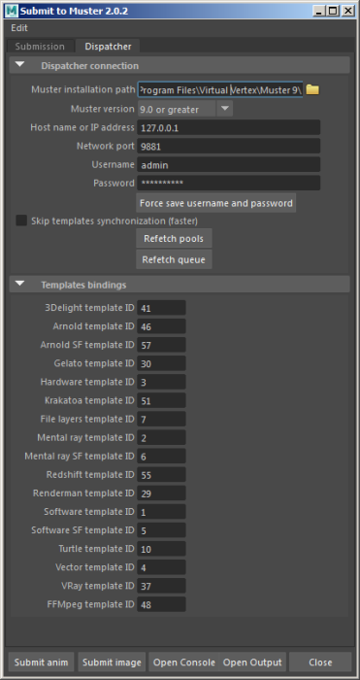Click Force save username and password
Viewport: 360px width, 680px height.
[x=216, y=203]
